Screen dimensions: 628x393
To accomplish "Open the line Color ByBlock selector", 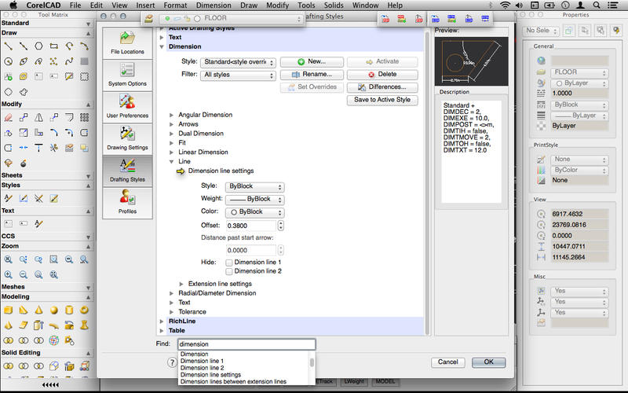I will click(254, 211).
